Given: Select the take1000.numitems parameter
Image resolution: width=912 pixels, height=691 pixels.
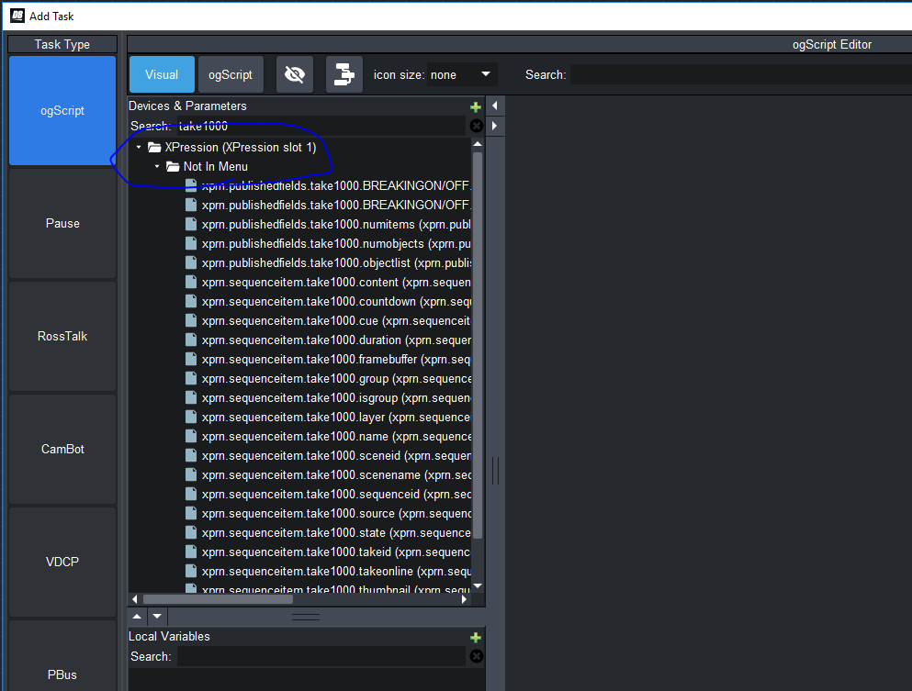Looking at the screenshot, I should [336, 224].
